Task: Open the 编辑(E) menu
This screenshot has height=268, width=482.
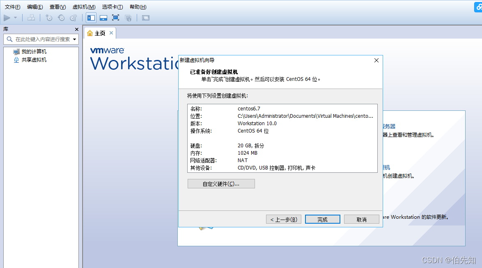Action: [35, 7]
